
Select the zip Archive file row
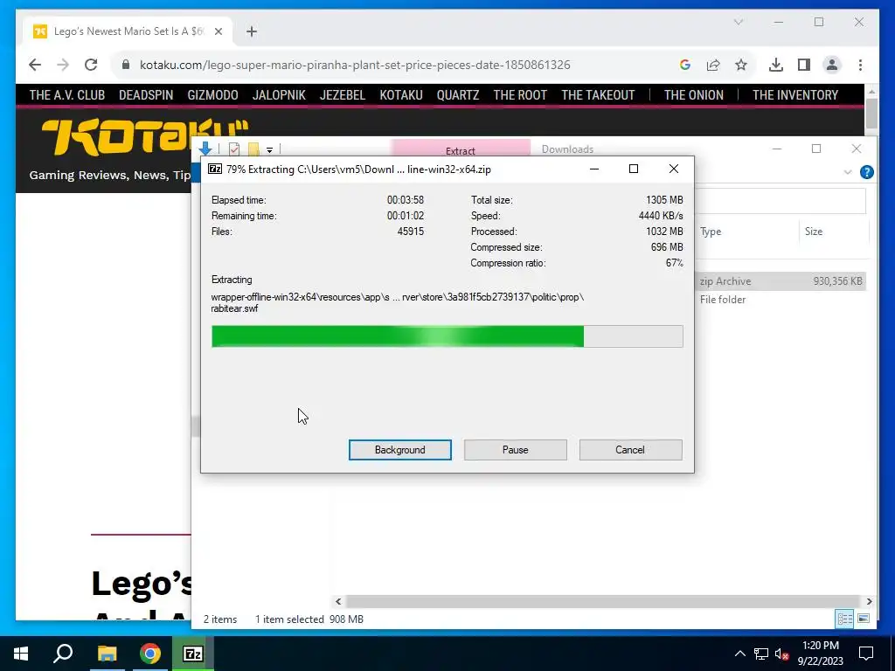point(781,281)
